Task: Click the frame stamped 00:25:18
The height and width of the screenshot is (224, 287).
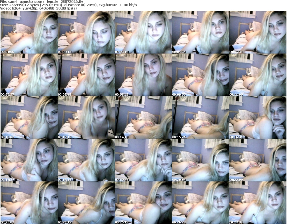Action: pos(143,203)
